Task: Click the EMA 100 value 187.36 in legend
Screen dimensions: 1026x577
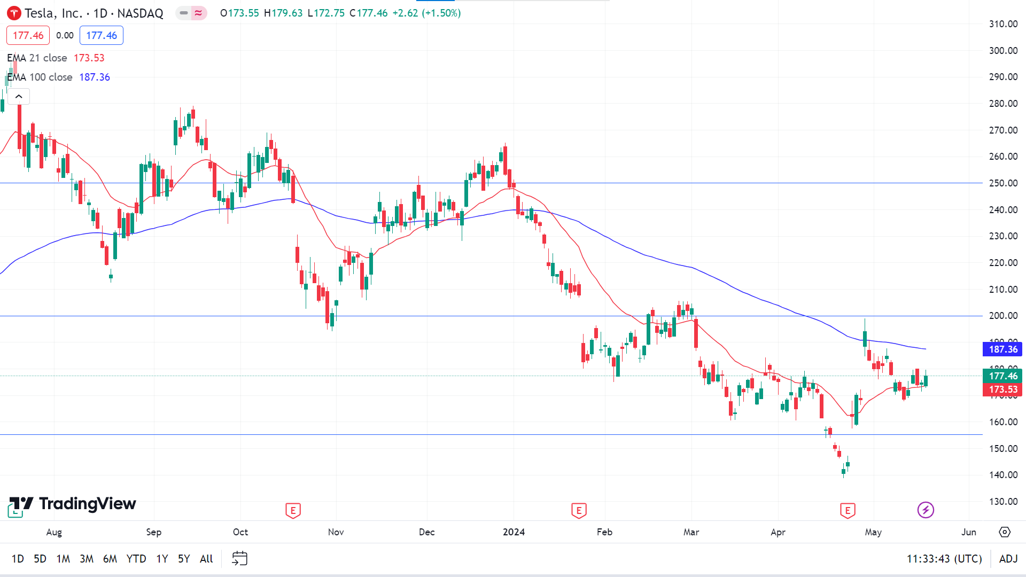Action: click(x=95, y=77)
